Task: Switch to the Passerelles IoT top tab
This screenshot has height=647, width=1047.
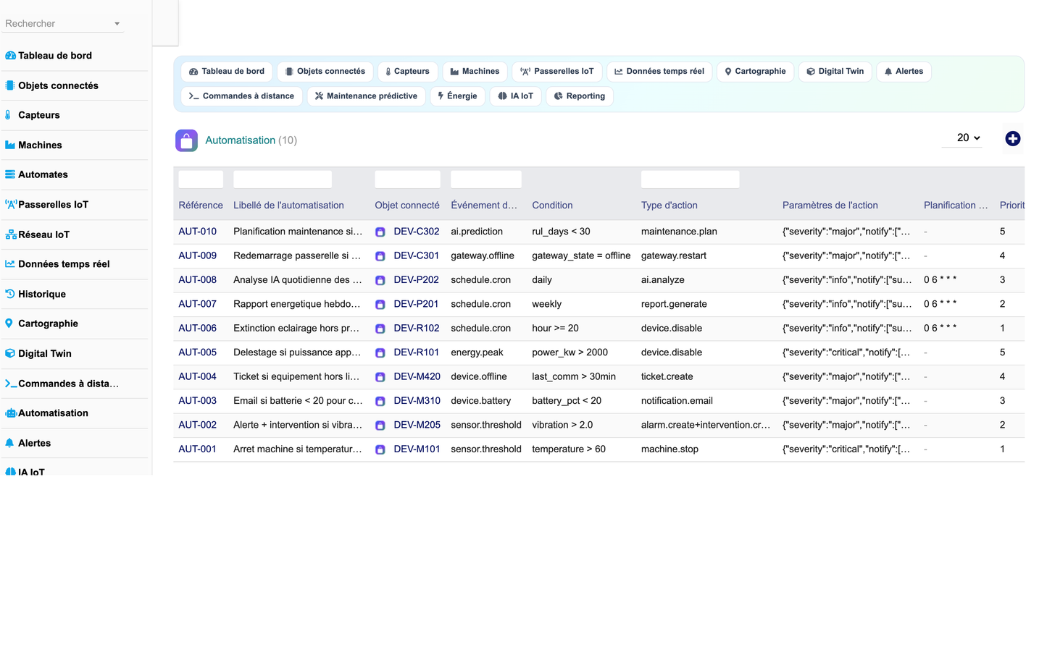Action: click(x=557, y=72)
